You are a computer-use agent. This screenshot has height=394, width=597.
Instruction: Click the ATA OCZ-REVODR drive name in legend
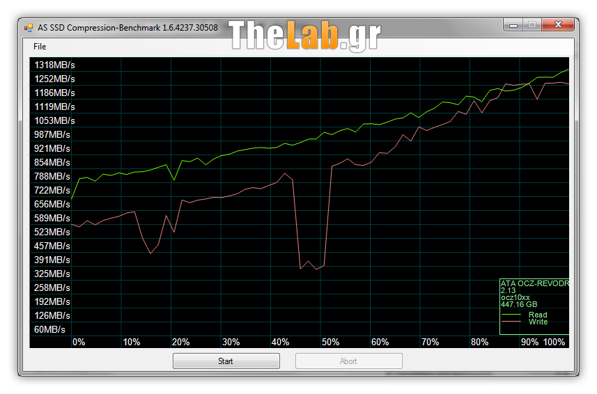point(534,283)
